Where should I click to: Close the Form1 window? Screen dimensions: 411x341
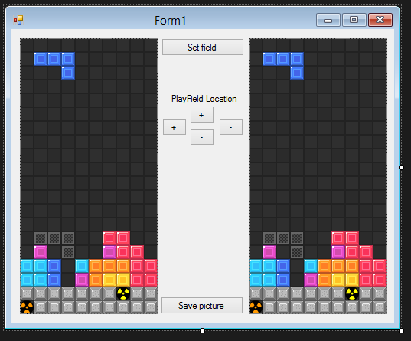[380, 20]
